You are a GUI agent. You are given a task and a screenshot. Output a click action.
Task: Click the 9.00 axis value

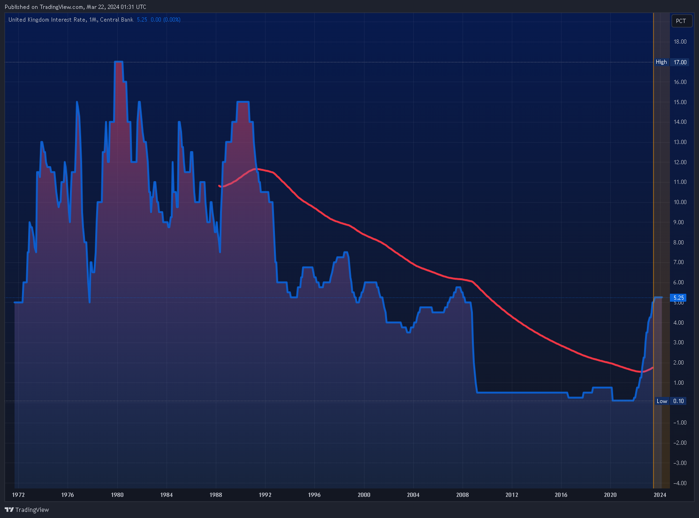pyautogui.click(x=678, y=222)
